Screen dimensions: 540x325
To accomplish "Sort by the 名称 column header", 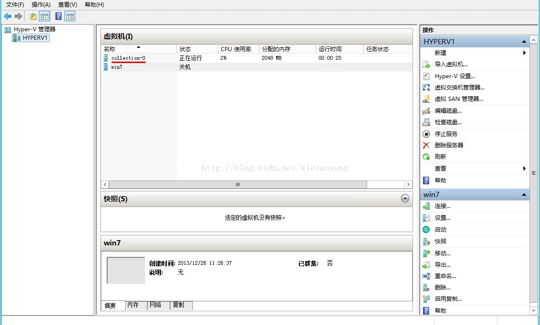I will 139,49.
